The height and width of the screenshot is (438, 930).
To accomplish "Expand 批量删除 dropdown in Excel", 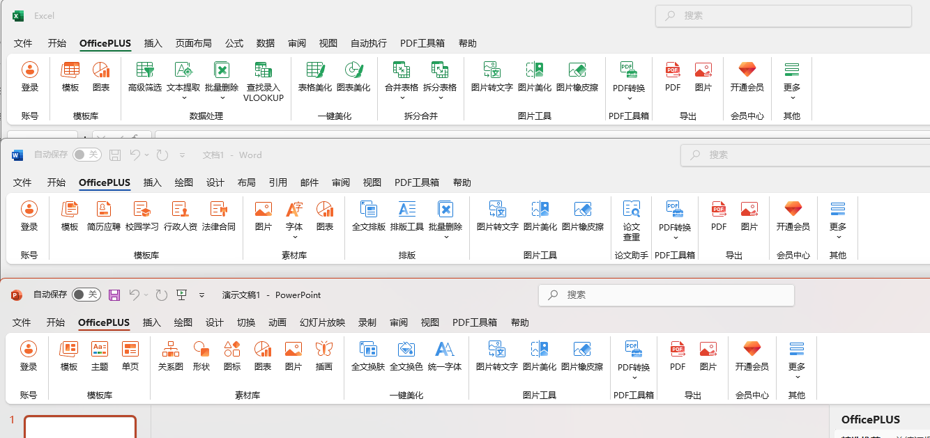I will coord(222,98).
